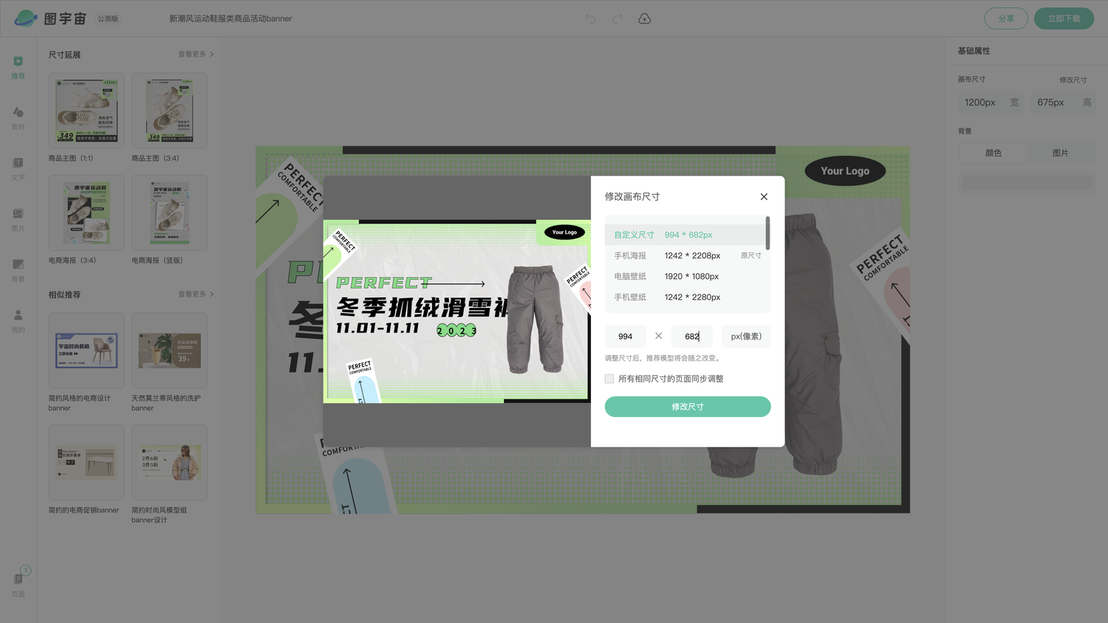Click the 公测版 label
This screenshot has height=623, width=1108.
click(x=108, y=18)
